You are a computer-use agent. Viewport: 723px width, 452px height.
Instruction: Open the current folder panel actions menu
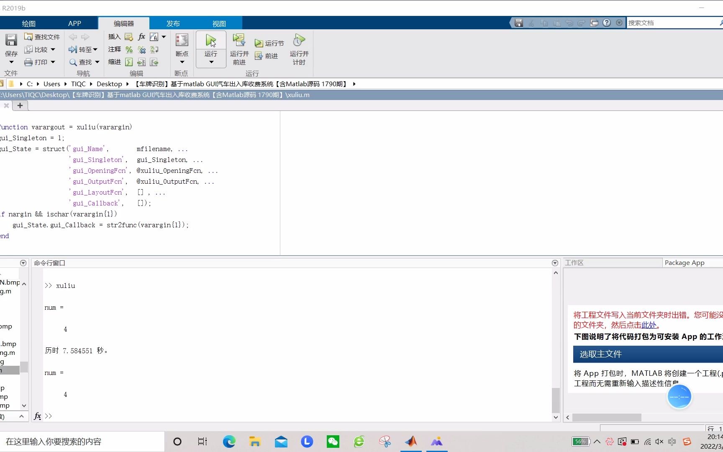pyautogui.click(x=23, y=263)
